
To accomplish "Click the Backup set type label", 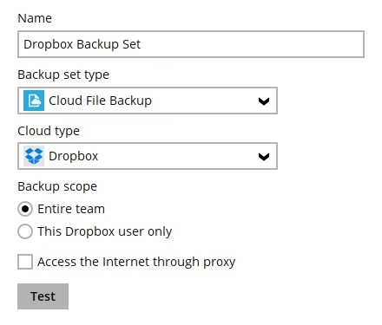I will [63, 75].
